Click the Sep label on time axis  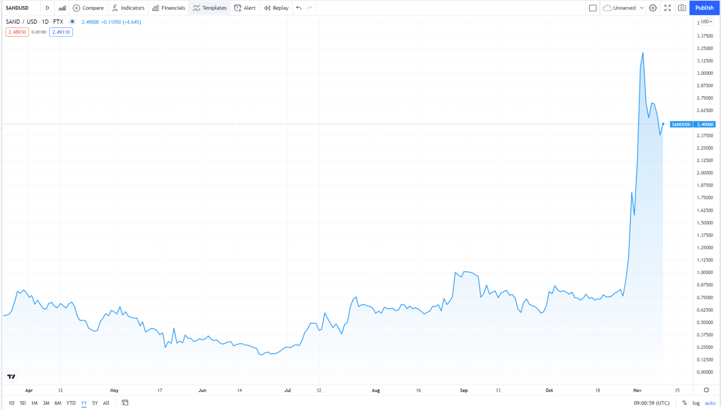(464, 391)
